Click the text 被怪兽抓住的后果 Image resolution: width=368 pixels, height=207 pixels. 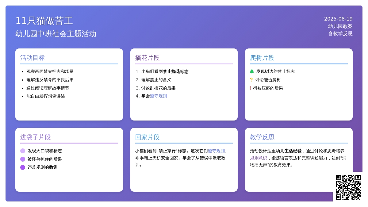(x=45, y=159)
